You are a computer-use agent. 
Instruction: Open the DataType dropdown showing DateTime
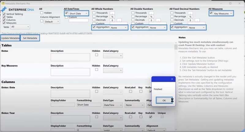point(113,105)
